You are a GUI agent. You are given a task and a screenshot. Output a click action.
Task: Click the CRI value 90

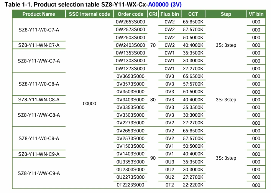click(x=153, y=158)
